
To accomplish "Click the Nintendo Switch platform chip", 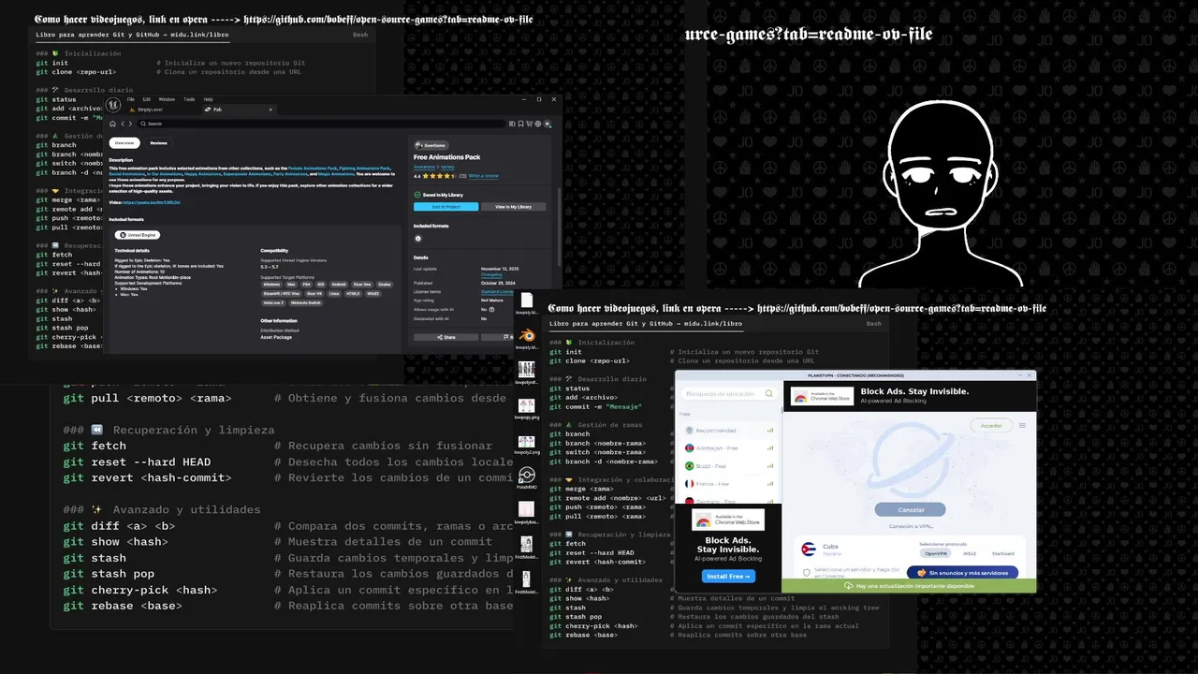I will point(306,302).
